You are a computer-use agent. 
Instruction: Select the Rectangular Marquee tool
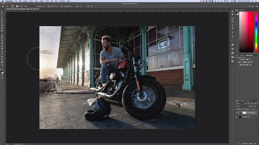pyautogui.click(x=2, y=14)
